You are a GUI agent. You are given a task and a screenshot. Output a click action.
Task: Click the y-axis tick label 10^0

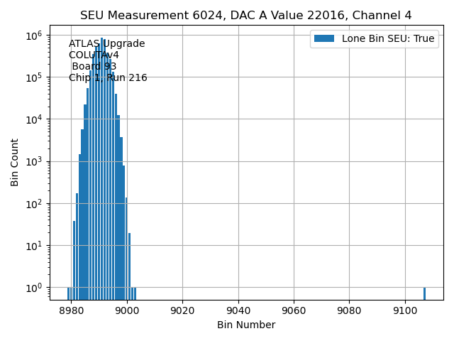(x=35, y=288)
